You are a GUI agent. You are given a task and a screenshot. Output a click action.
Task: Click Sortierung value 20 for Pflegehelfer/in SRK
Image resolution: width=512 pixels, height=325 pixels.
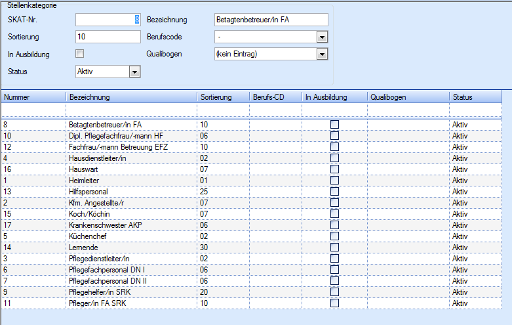pyautogui.click(x=204, y=292)
